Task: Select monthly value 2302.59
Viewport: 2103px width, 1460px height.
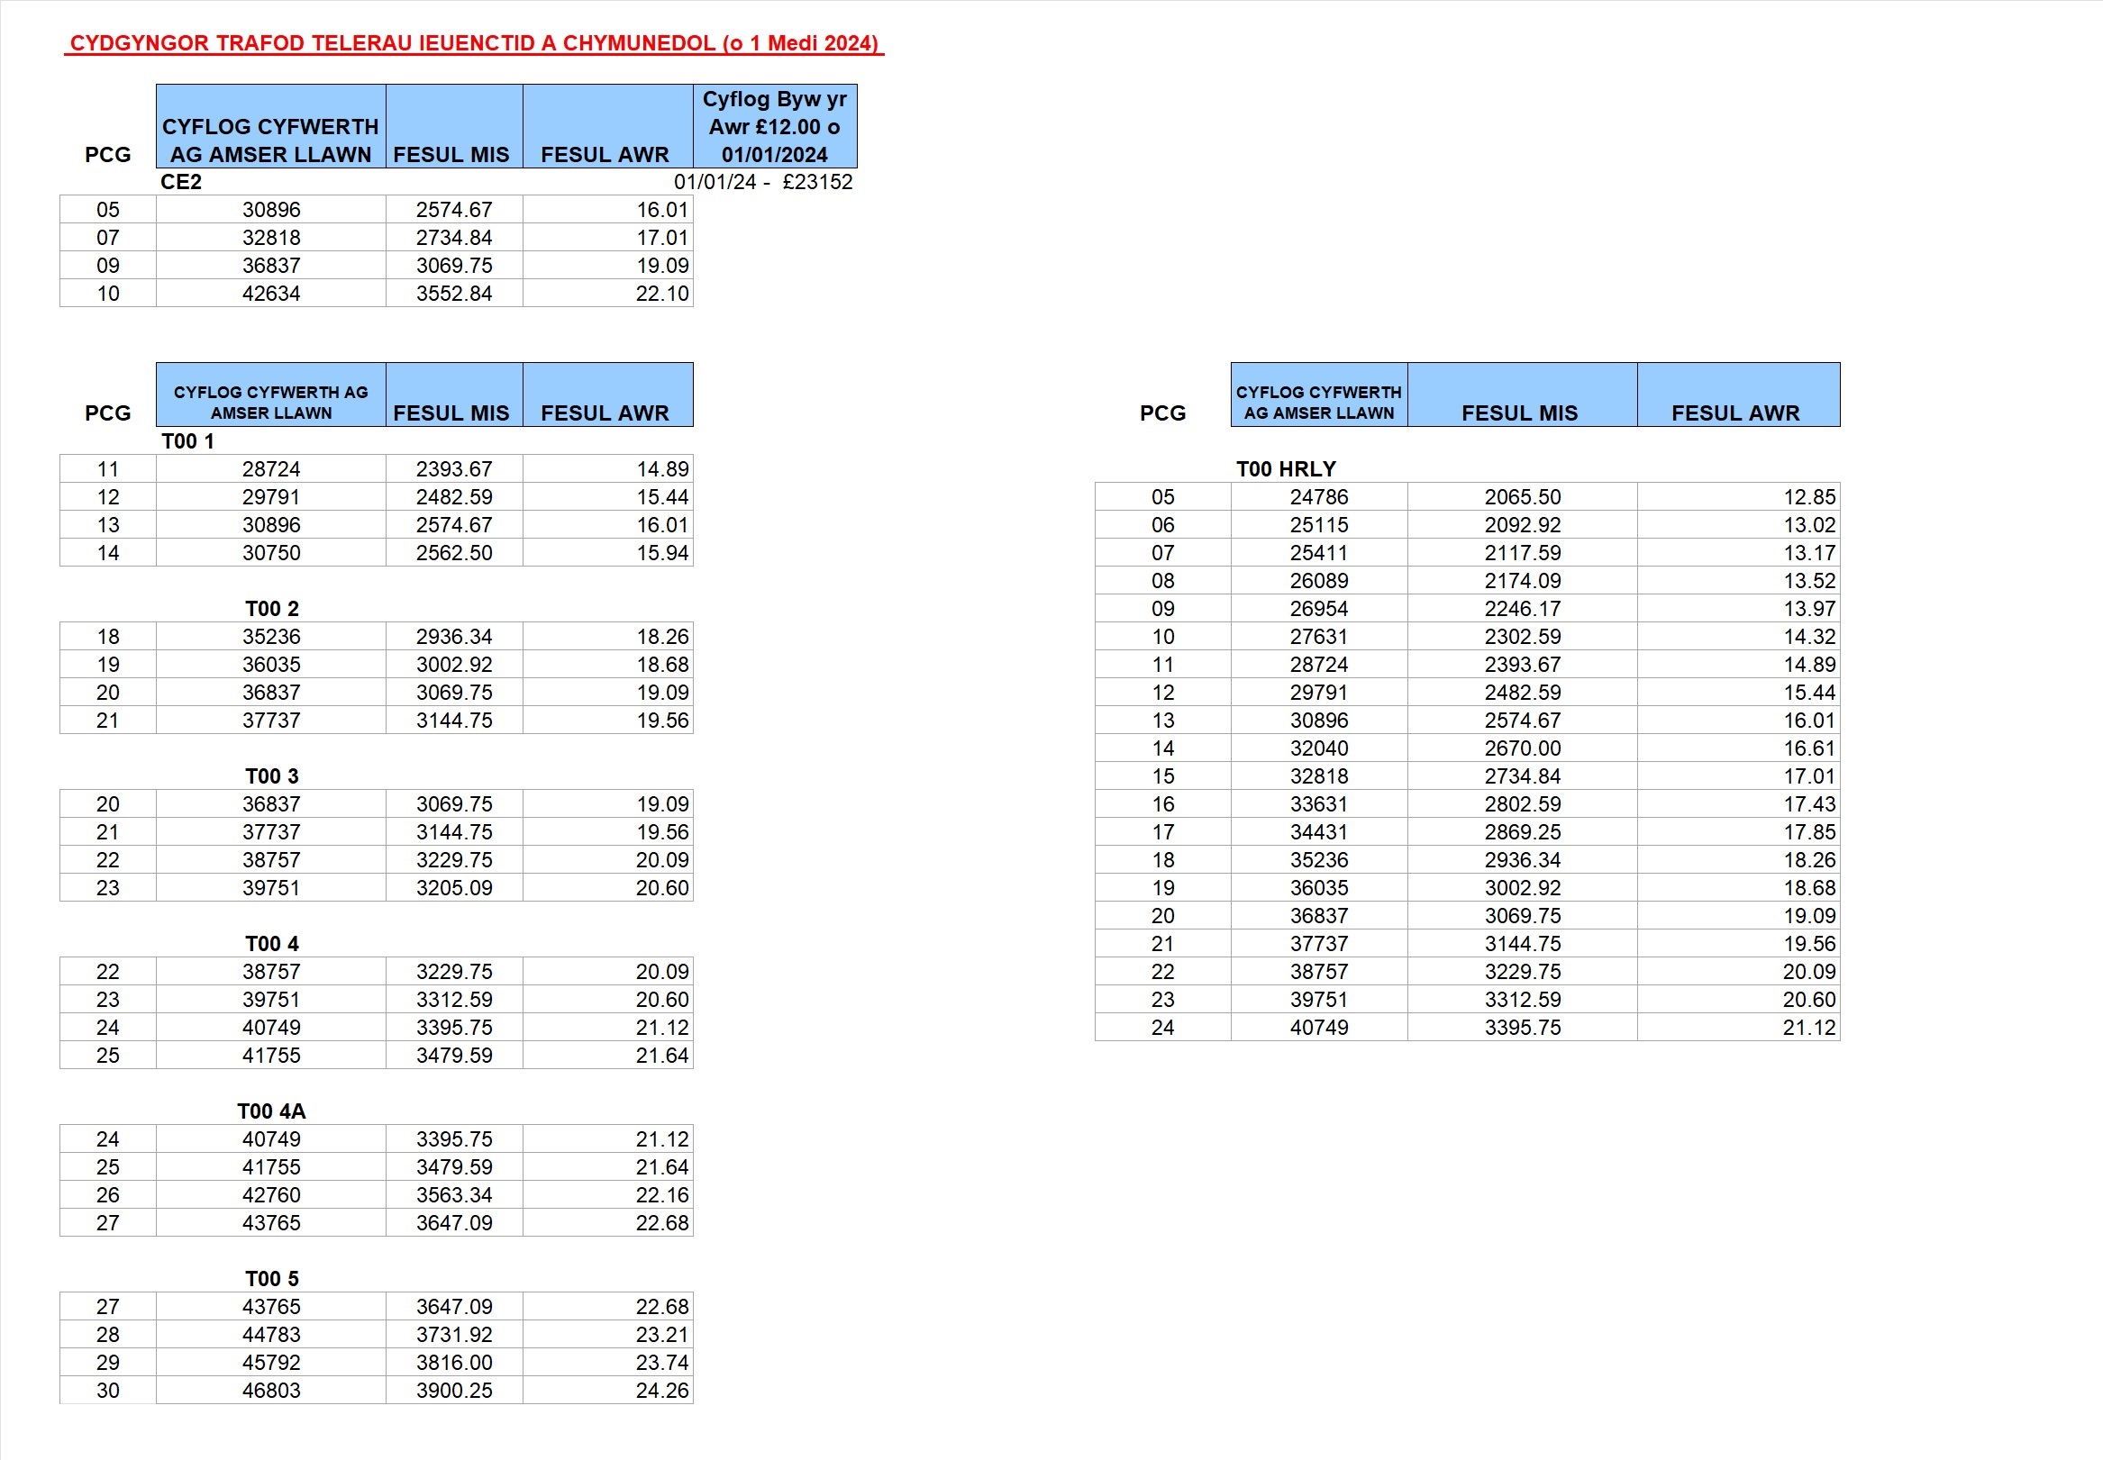Action: (x=1522, y=637)
